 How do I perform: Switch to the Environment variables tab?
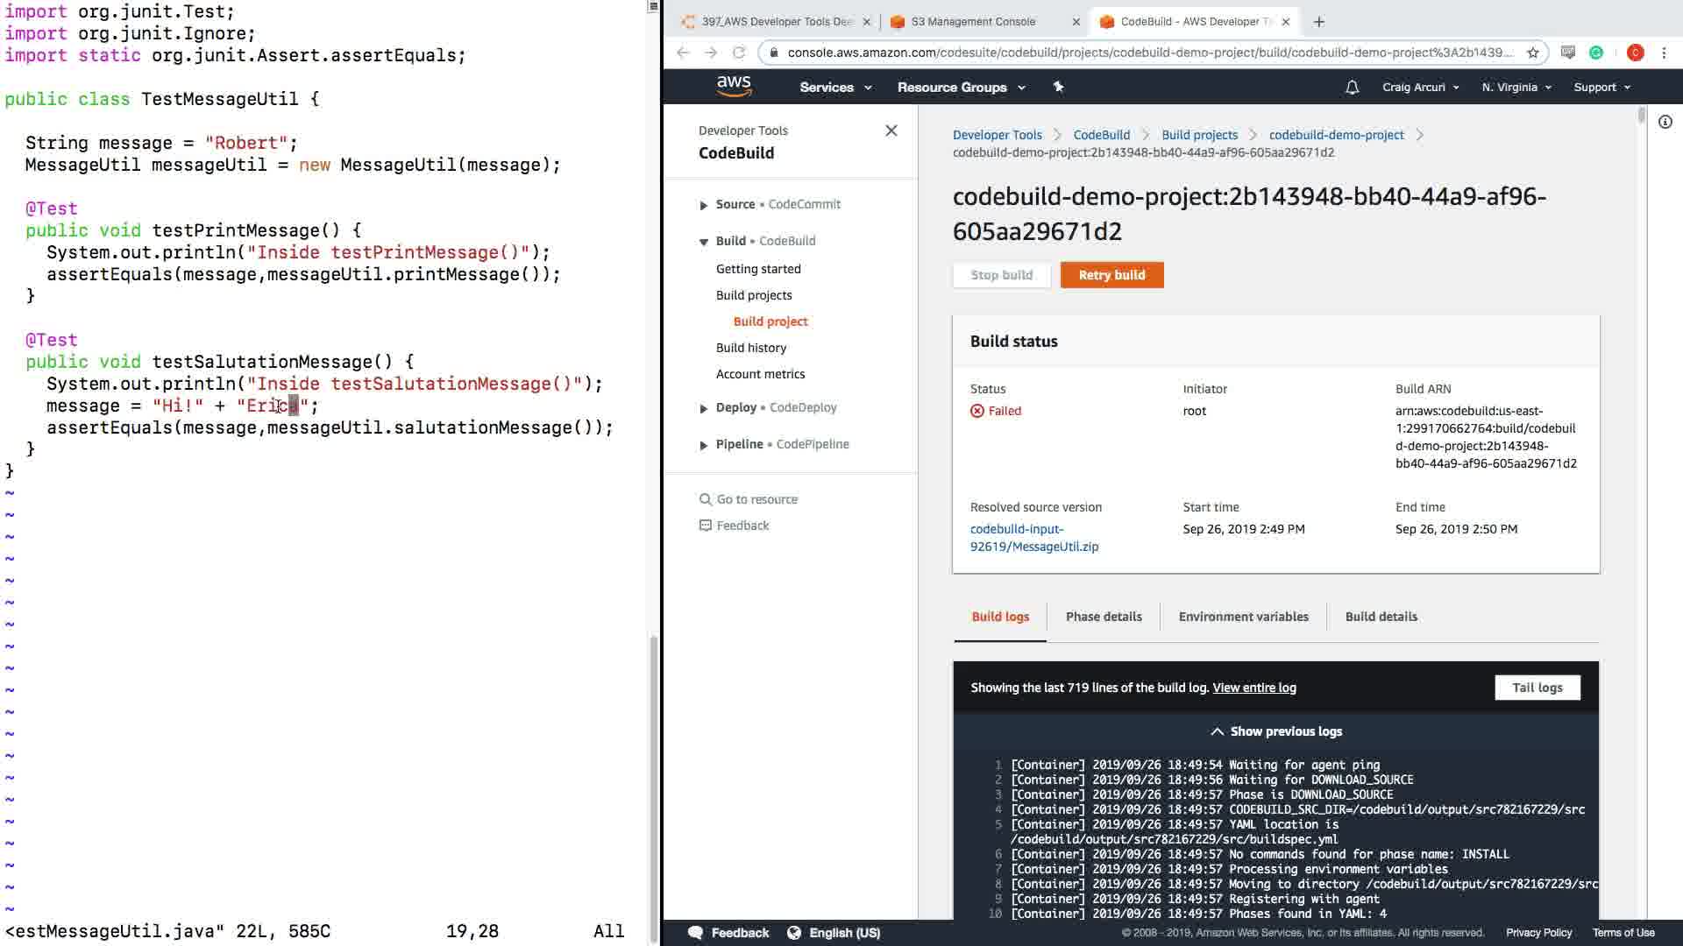1243,617
